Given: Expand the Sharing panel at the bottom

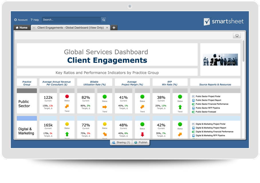Looking at the screenshot, I should (121, 142).
